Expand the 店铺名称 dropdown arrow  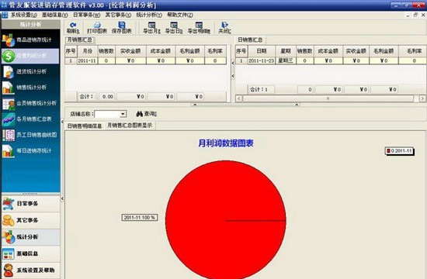click(x=123, y=114)
